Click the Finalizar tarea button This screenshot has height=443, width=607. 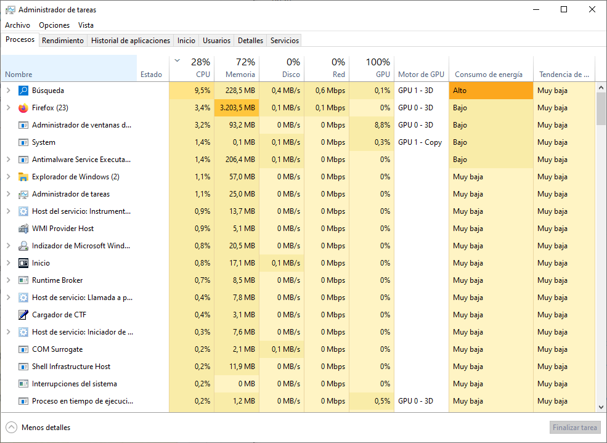click(x=574, y=428)
